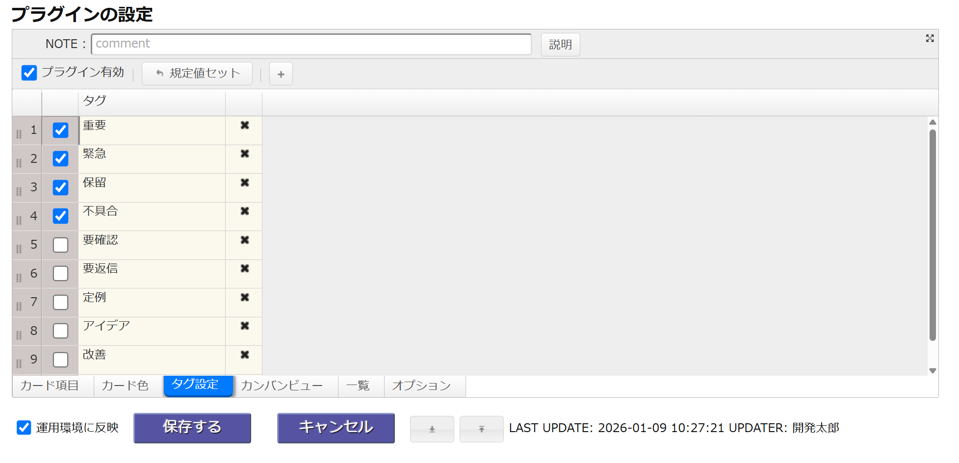959x463 pixels.
Task: Grab drag handle of row 6
Action: coord(19,278)
